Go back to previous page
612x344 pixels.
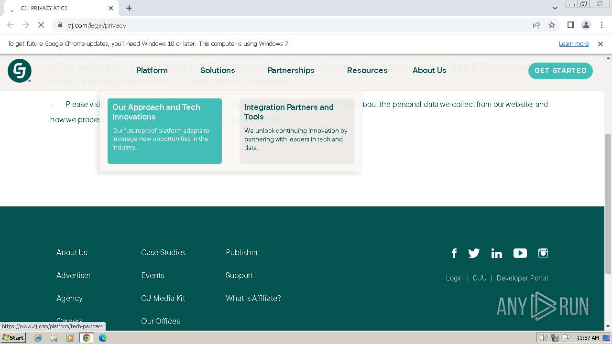(x=11, y=25)
